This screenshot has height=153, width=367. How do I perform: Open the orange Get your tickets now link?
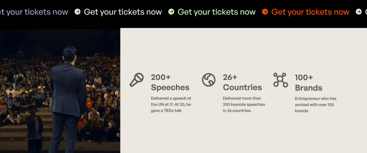(310, 12)
